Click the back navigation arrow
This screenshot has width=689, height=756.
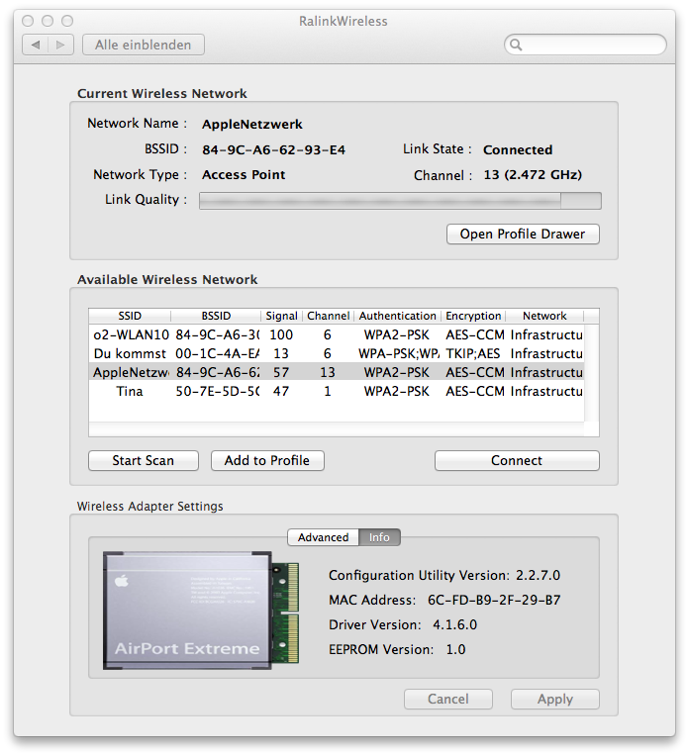coord(37,45)
